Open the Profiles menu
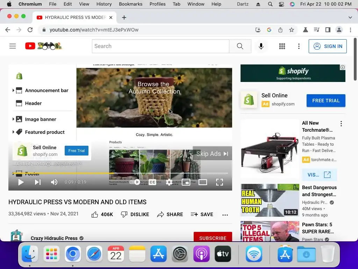 (158, 4)
